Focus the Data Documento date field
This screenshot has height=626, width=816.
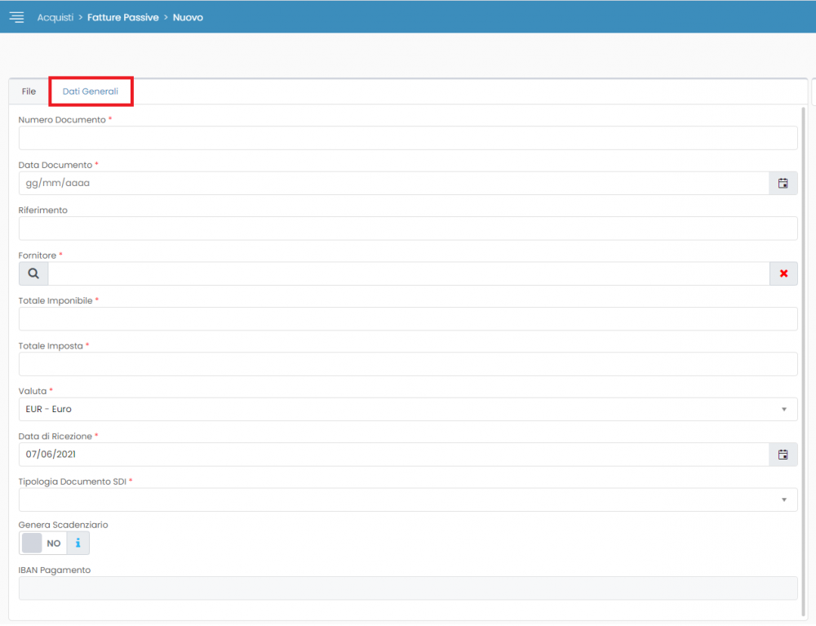pos(394,183)
